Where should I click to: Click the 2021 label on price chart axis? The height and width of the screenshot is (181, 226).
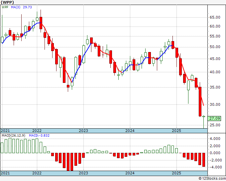point(5,131)
